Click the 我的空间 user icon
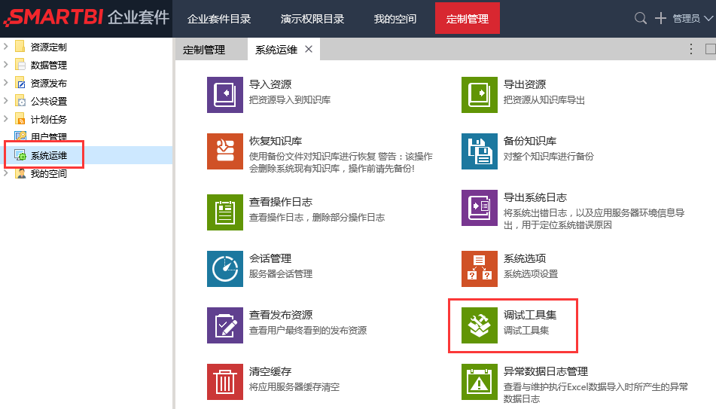 point(20,173)
